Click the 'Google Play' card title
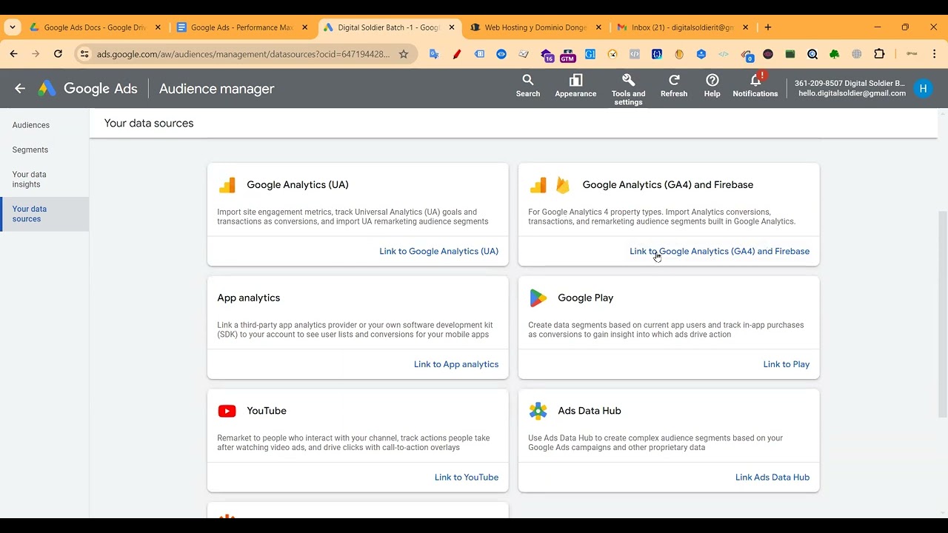Screen dimensions: 948x533 click(586, 298)
